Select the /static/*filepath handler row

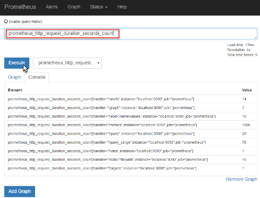pyautogui.click(x=131, y=159)
